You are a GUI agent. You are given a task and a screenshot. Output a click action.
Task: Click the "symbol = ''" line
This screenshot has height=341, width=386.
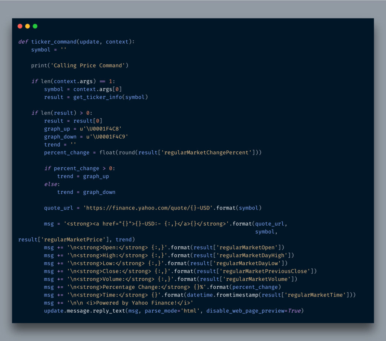(49, 50)
